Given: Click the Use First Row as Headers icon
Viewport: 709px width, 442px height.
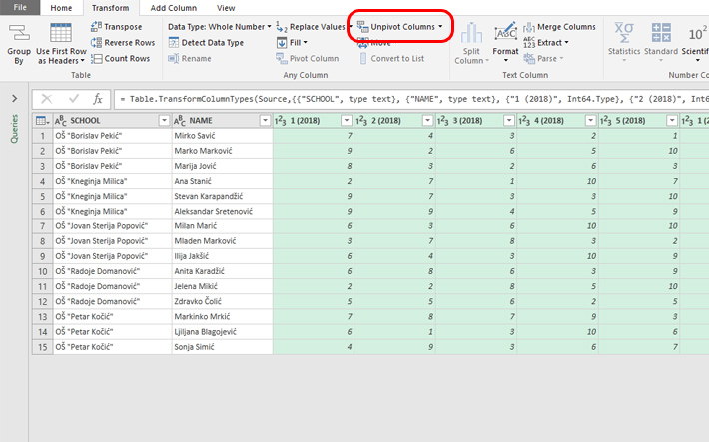Looking at the screenshot, I should click(61, 33).
